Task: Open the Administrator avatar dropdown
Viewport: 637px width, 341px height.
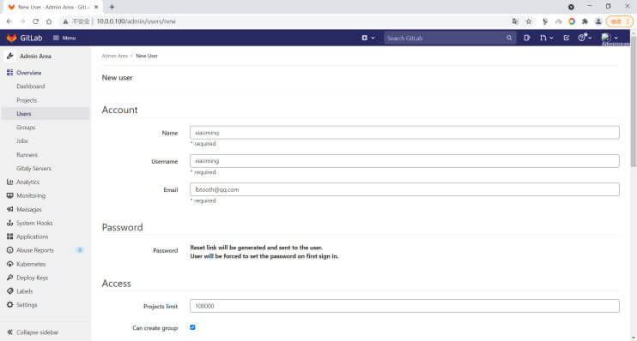Action: 610,38
